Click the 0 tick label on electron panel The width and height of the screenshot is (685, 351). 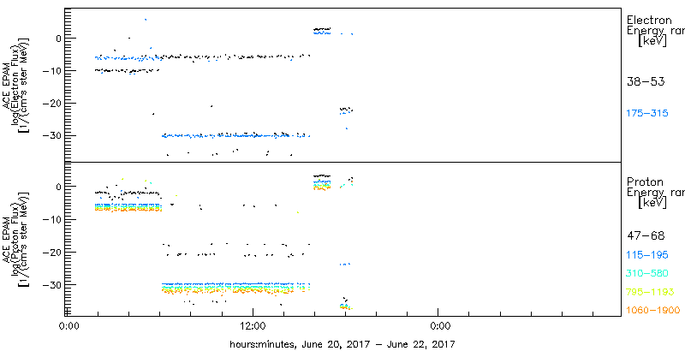click(x=58, y=39)
